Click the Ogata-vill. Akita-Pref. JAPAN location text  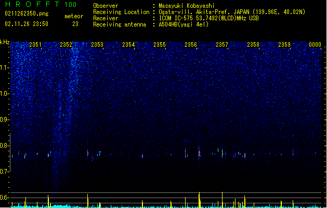[232, 12]
